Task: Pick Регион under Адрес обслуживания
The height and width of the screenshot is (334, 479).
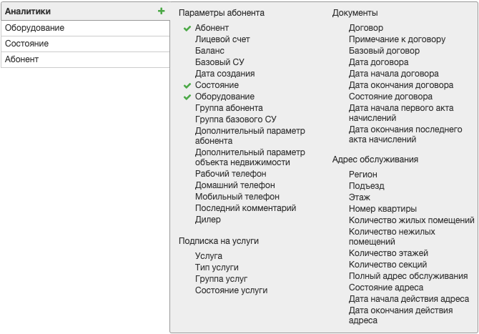Action: [363, 175]
